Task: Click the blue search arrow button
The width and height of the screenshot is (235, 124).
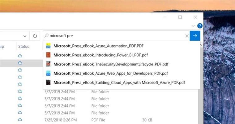Action: tap(195, 36)
